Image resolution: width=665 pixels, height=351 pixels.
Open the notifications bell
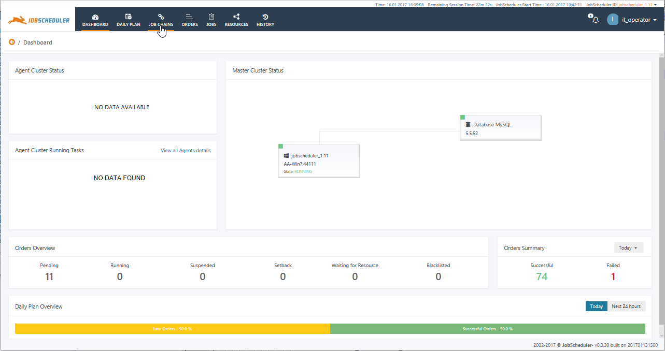click(x=596, y=20)
